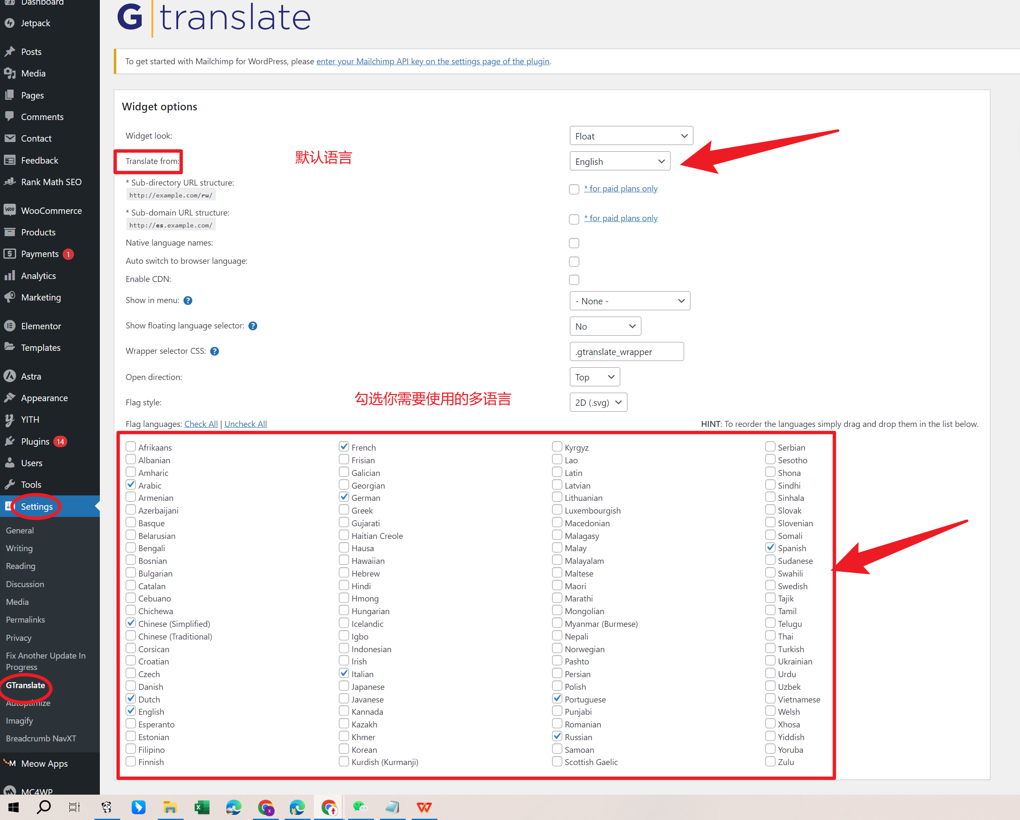Click the Astra icon in sidebar
Viewport: 1020px width, 820px height.
(11, 376)
